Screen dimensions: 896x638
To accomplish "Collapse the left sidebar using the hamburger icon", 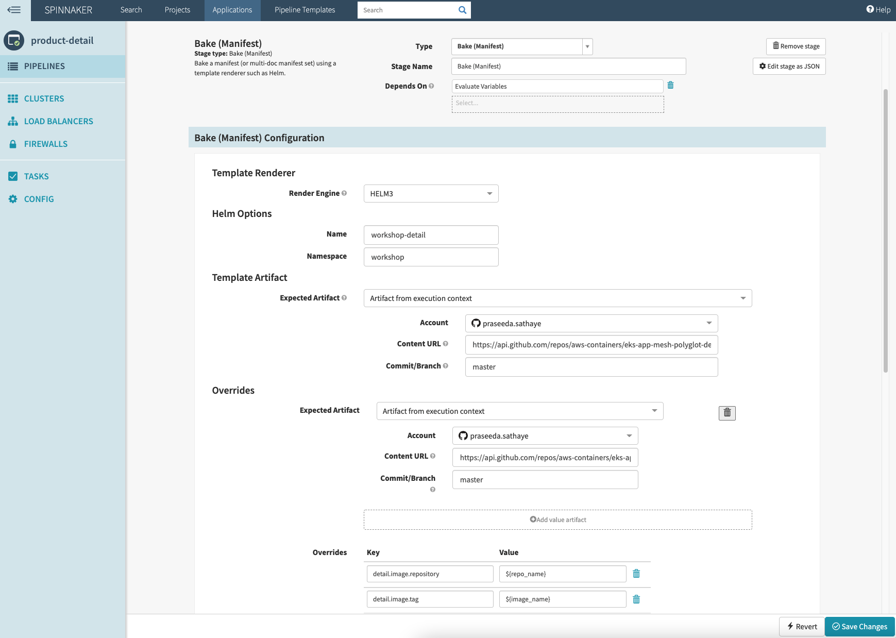I will tap(14, 10).
